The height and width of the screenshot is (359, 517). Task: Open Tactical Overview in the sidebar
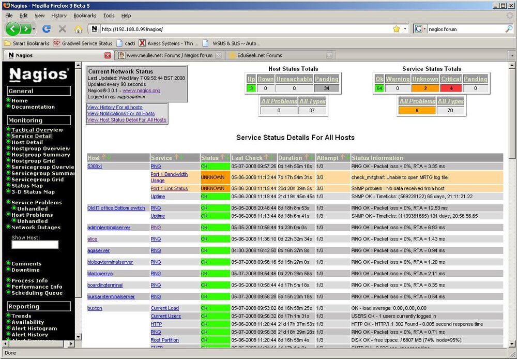coord(37,130)
